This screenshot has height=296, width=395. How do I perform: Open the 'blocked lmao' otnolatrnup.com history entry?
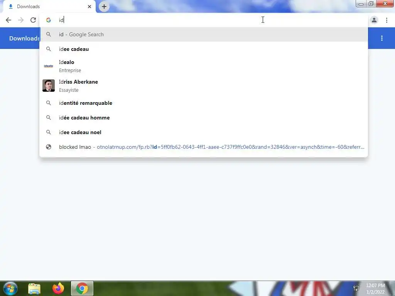204,147
